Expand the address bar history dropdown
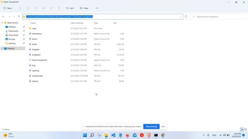 (x=180, y=17)
